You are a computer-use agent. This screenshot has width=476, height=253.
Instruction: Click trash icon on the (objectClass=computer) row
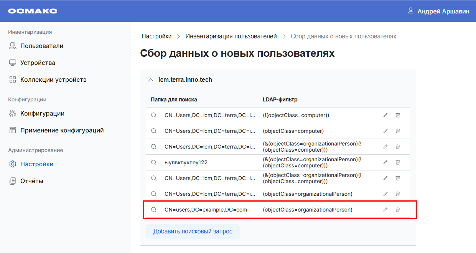tap(398, 131)
